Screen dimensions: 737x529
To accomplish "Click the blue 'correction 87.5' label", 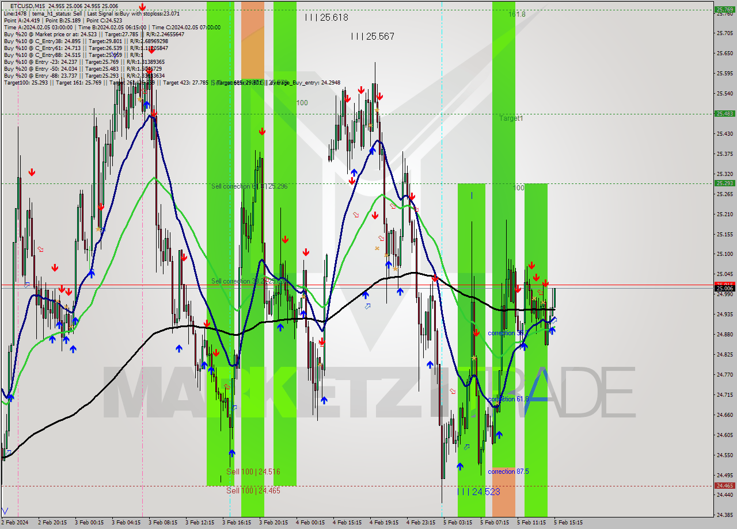I will coord(509,471).
